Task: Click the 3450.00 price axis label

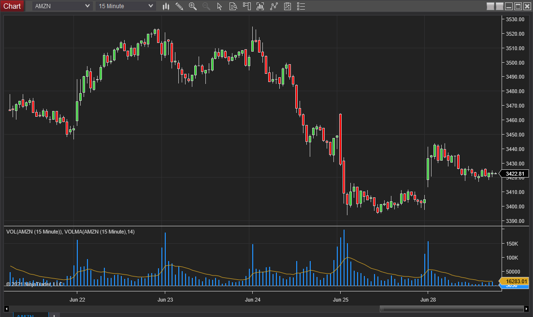Action: [x=515, y=135]
